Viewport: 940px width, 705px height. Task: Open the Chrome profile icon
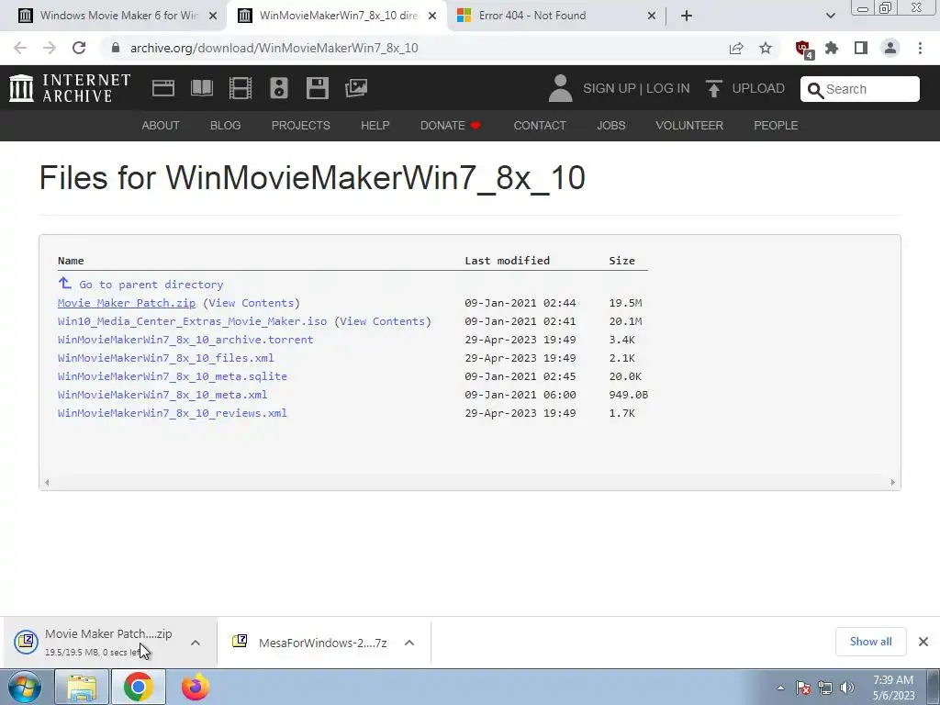click(x=890, y=48)
